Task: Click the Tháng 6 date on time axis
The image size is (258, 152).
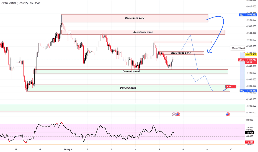Action: click(68, 149)
